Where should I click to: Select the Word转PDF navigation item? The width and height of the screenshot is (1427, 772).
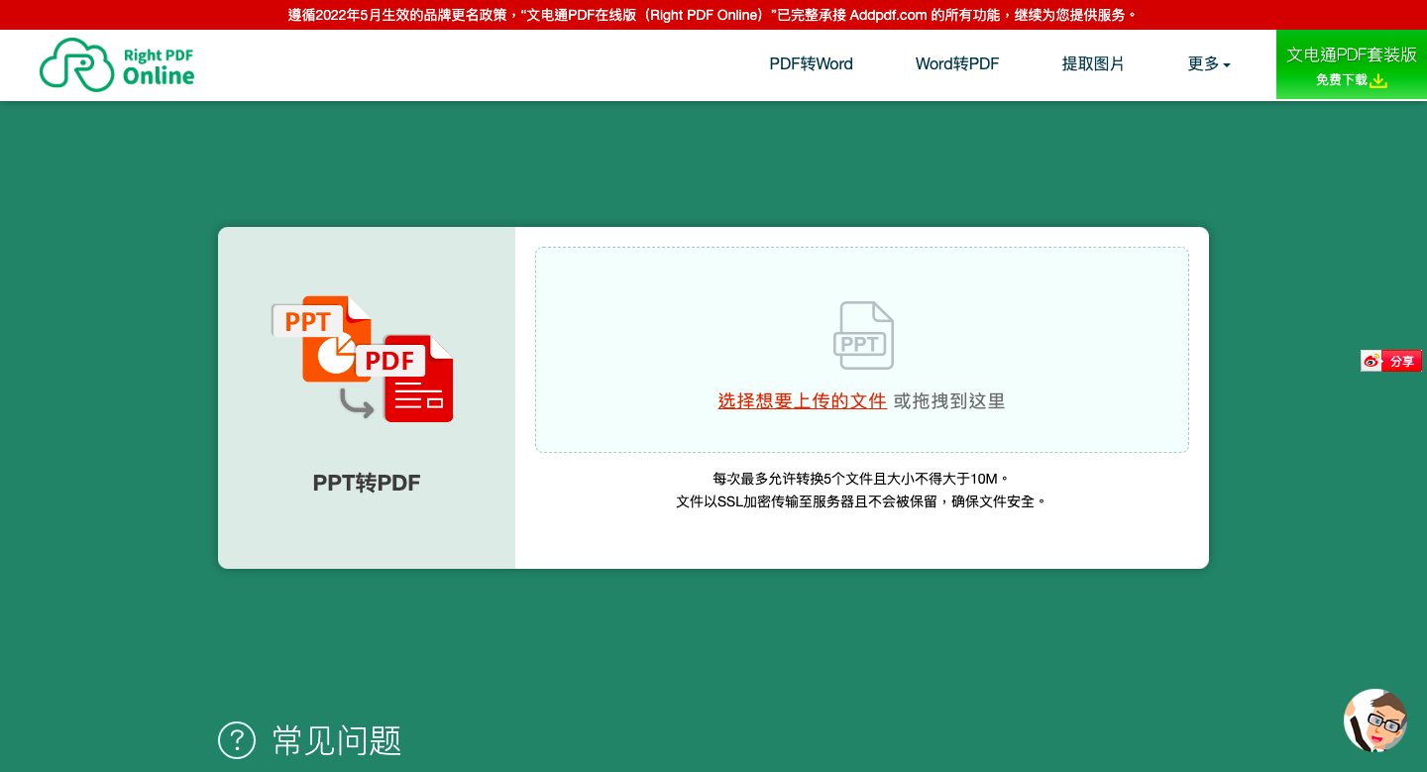[x=956, y=63]
